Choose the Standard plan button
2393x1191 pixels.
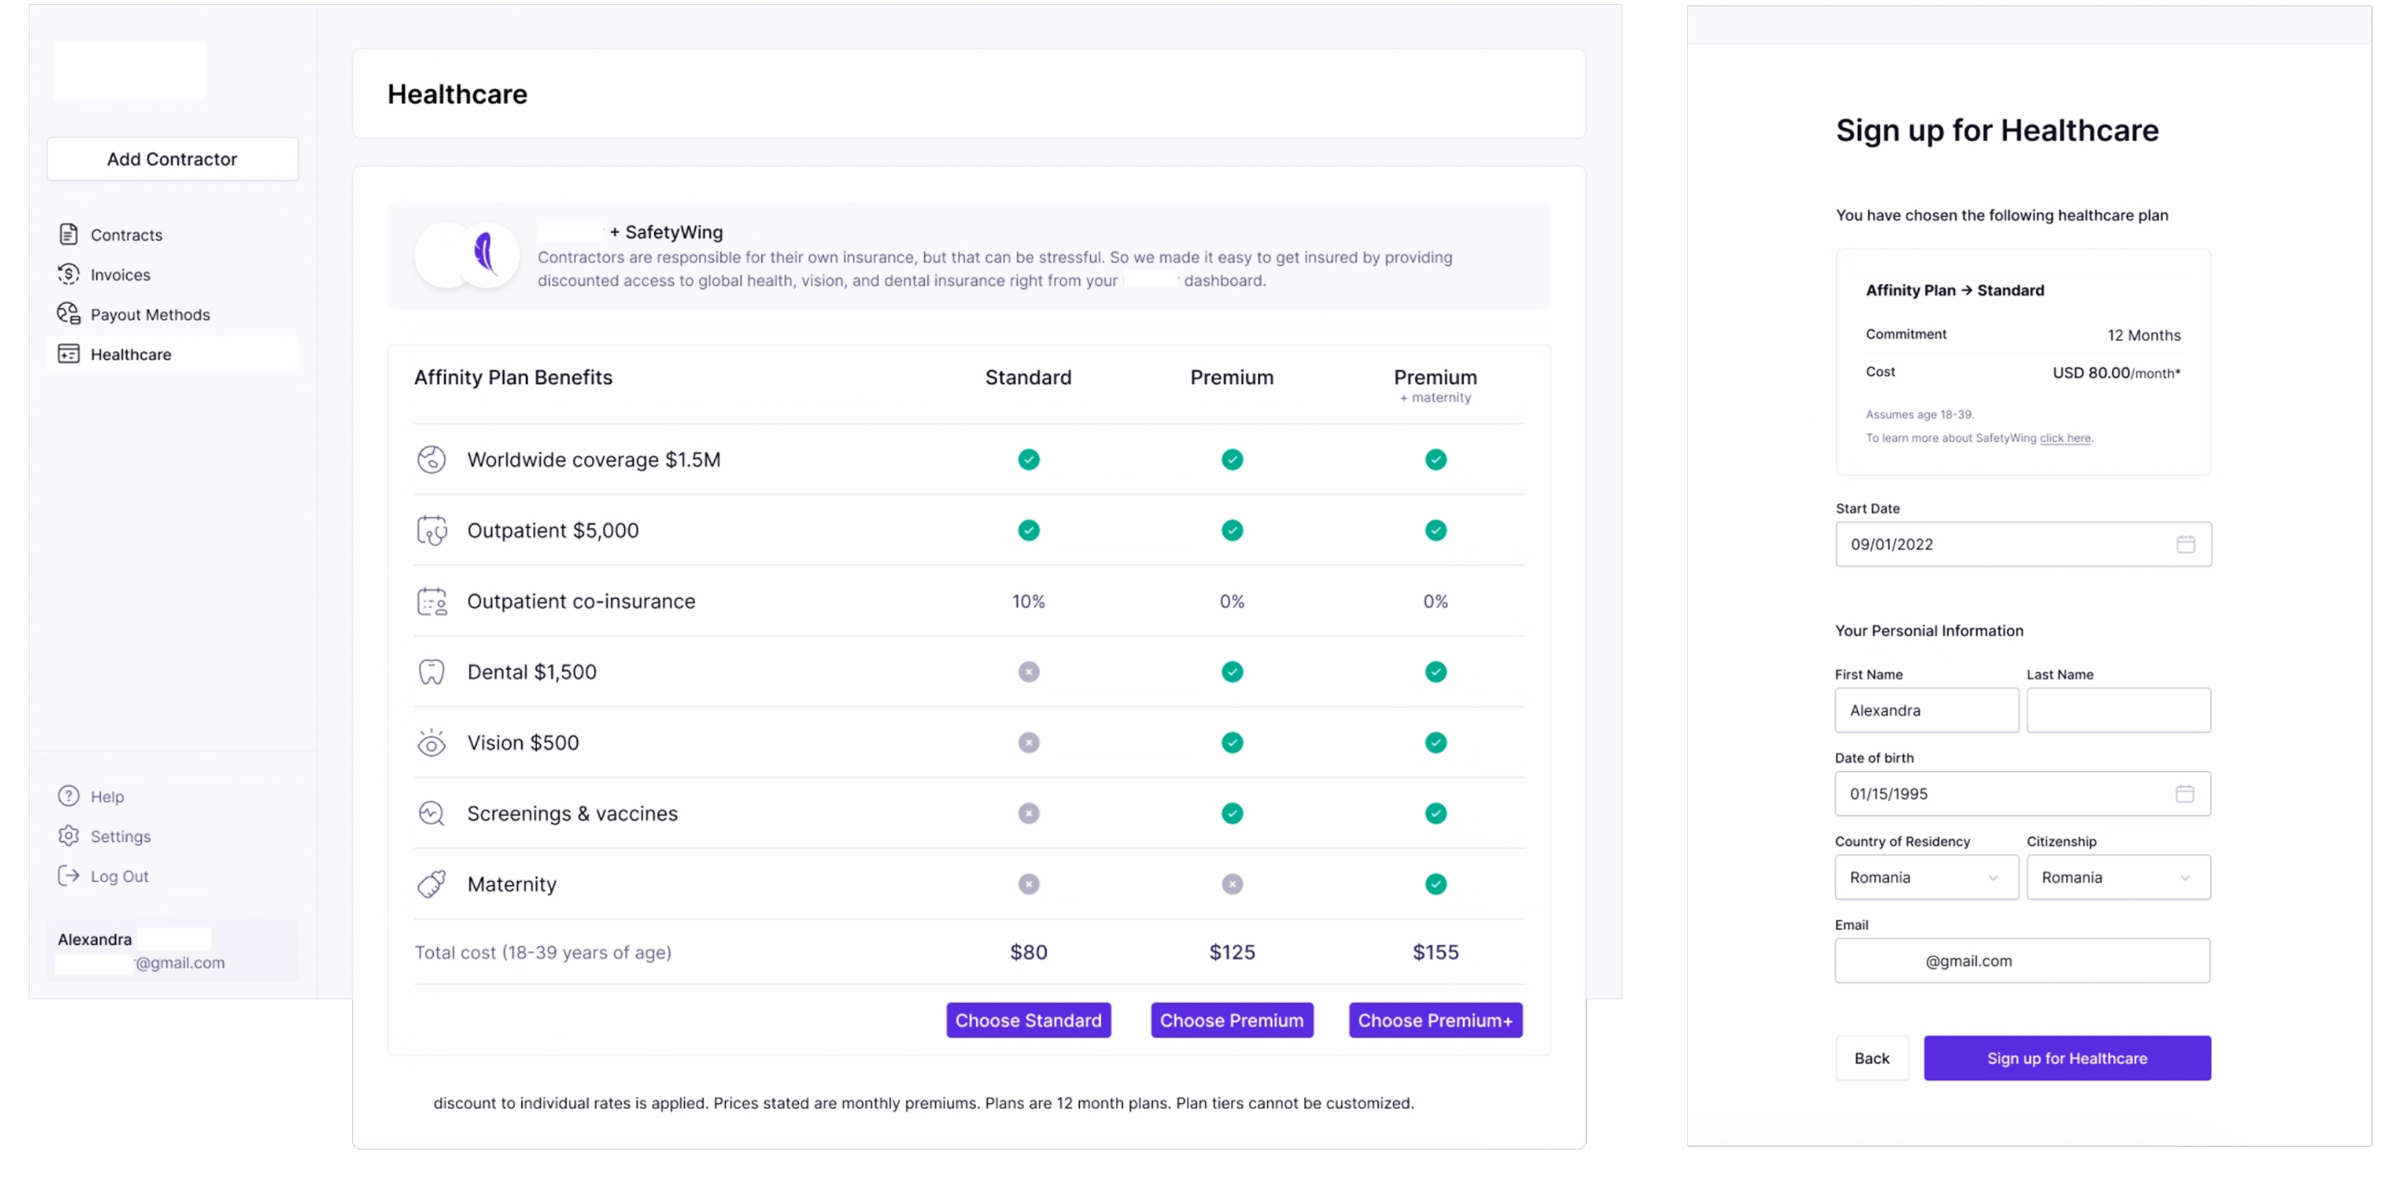(1029, 1019)
